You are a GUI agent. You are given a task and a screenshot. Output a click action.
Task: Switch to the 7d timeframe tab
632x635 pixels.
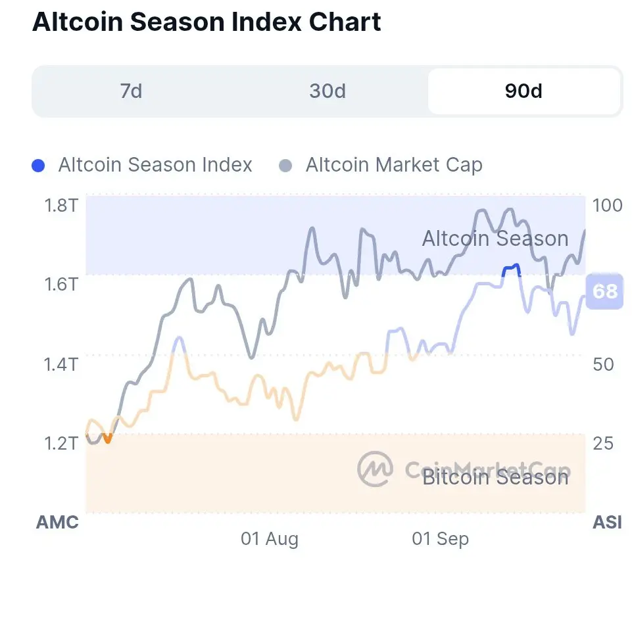point(131,91)
